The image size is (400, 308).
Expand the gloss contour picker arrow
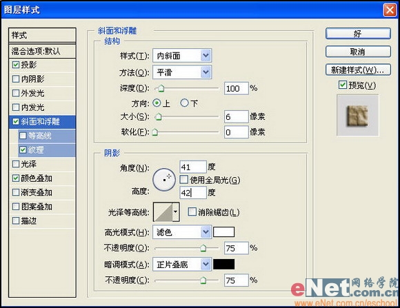[x=176, y=212]
